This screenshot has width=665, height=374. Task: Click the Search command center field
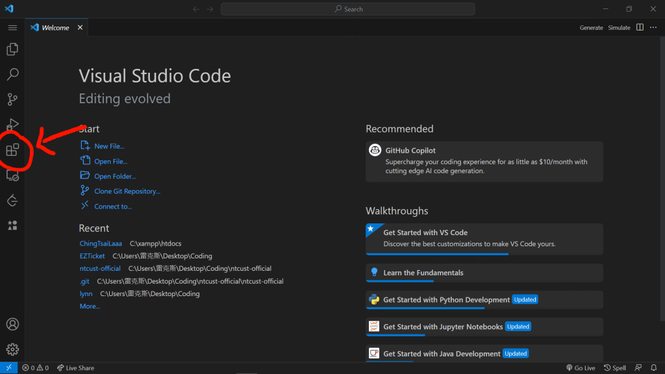pyautogui.click(x=347, y=9)
